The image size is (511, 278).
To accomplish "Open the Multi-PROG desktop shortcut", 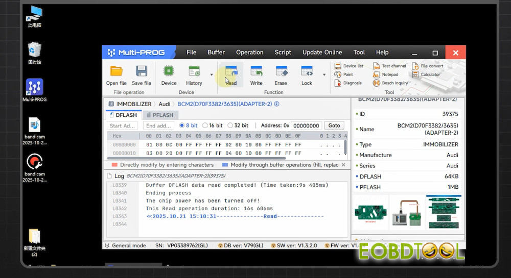I will tap(34, 88).
